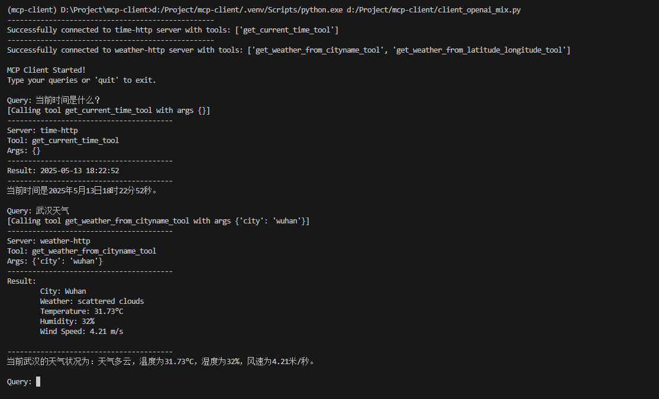This screenshot has width=659, height=399.
Task: Click the Chinese weather summary response line
Action: click(161, 361)
